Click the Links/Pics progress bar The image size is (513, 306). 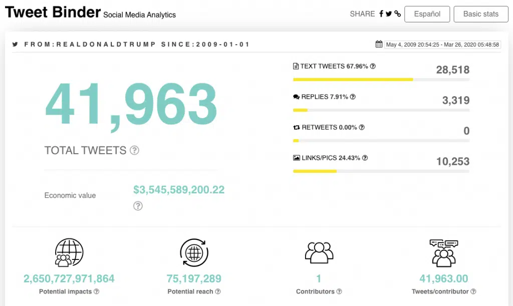[381, 171]
